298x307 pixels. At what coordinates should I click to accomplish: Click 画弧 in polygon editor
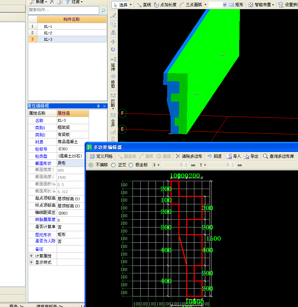[x=146, y=156]
